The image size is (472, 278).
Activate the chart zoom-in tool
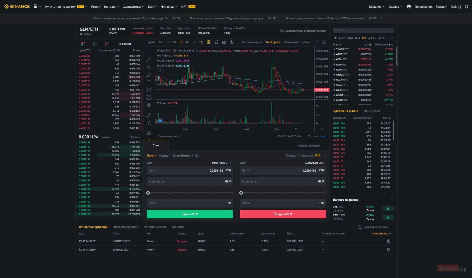pos(149,123)
